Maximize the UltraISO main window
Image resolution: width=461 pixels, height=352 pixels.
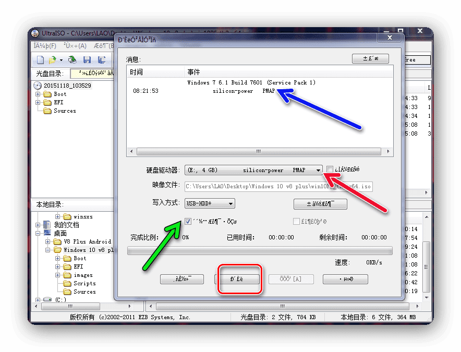click(400, 31)
